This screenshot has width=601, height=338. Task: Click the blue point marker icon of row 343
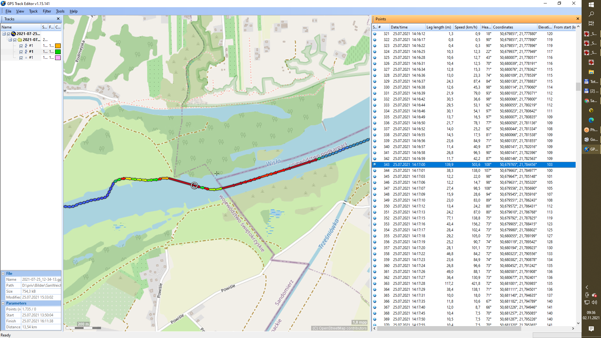click(x=375, y=165)
